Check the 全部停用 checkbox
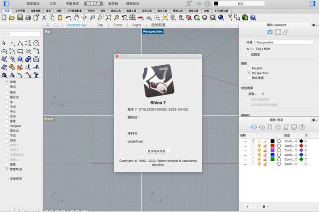The width and height of the screenshot is (319, 212). (7, 179)
